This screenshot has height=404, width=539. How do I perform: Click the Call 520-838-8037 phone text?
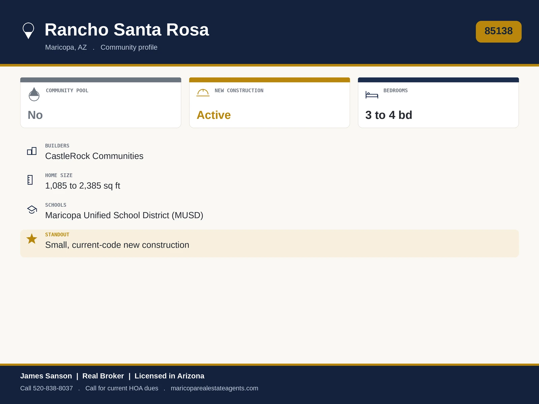(46, 388)
